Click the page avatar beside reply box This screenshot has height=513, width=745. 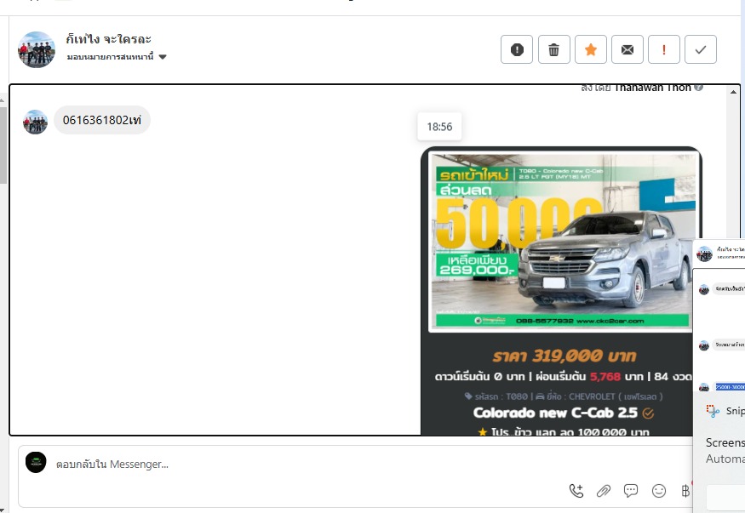click(x=36, y=462)
